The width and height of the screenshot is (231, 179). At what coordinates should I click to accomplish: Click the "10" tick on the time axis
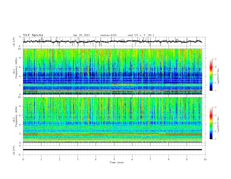[x=205, y=159]
